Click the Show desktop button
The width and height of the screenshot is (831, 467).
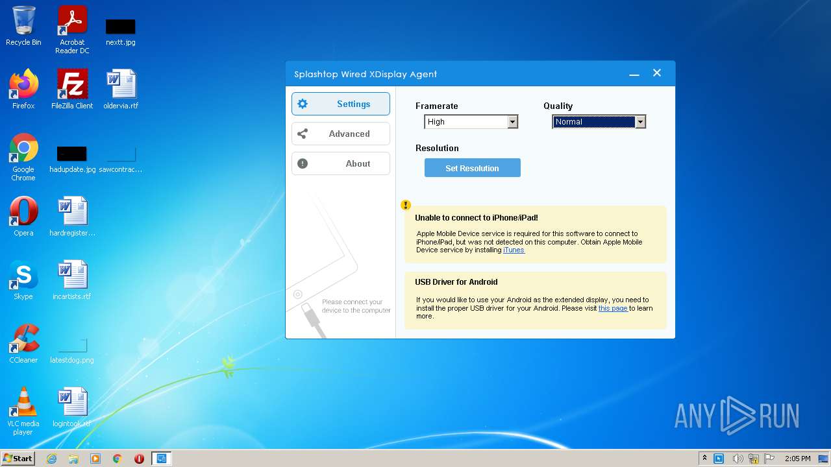click(x=824, y=459)
